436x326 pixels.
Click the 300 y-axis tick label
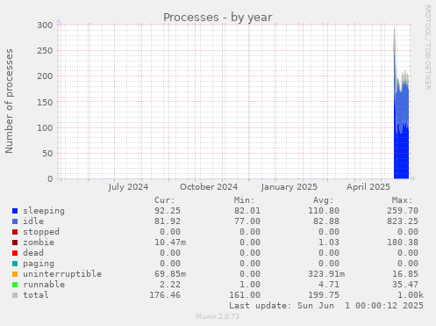coord(45,25)
